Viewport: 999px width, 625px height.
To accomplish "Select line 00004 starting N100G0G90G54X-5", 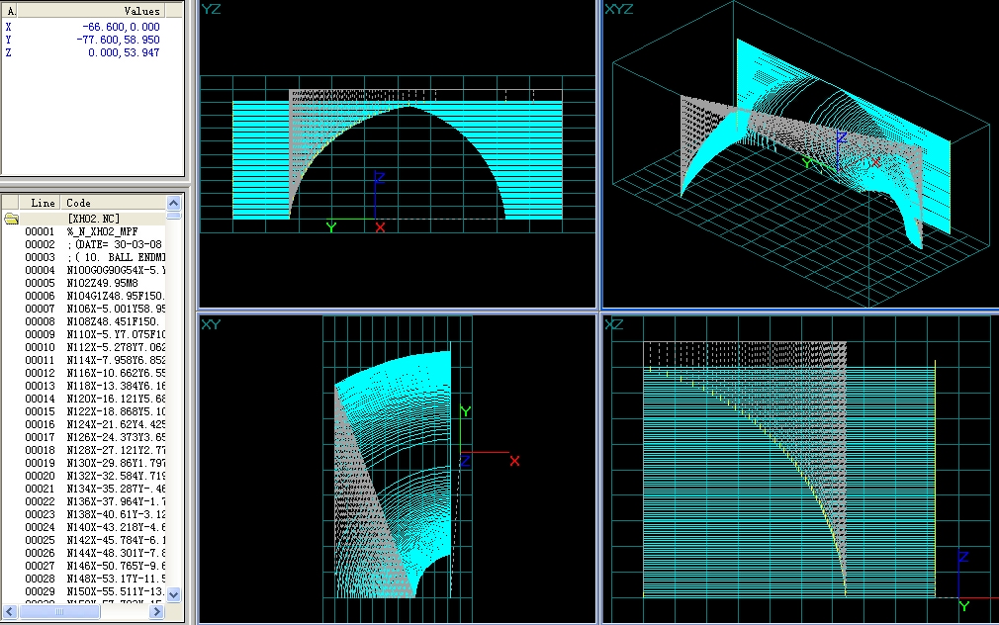I will (x=84, y=270).
